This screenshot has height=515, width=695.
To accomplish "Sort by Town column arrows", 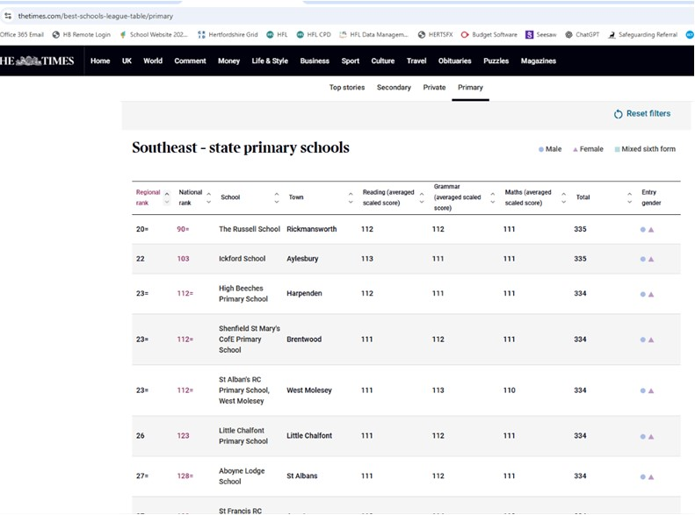I will tap(351, 197).
